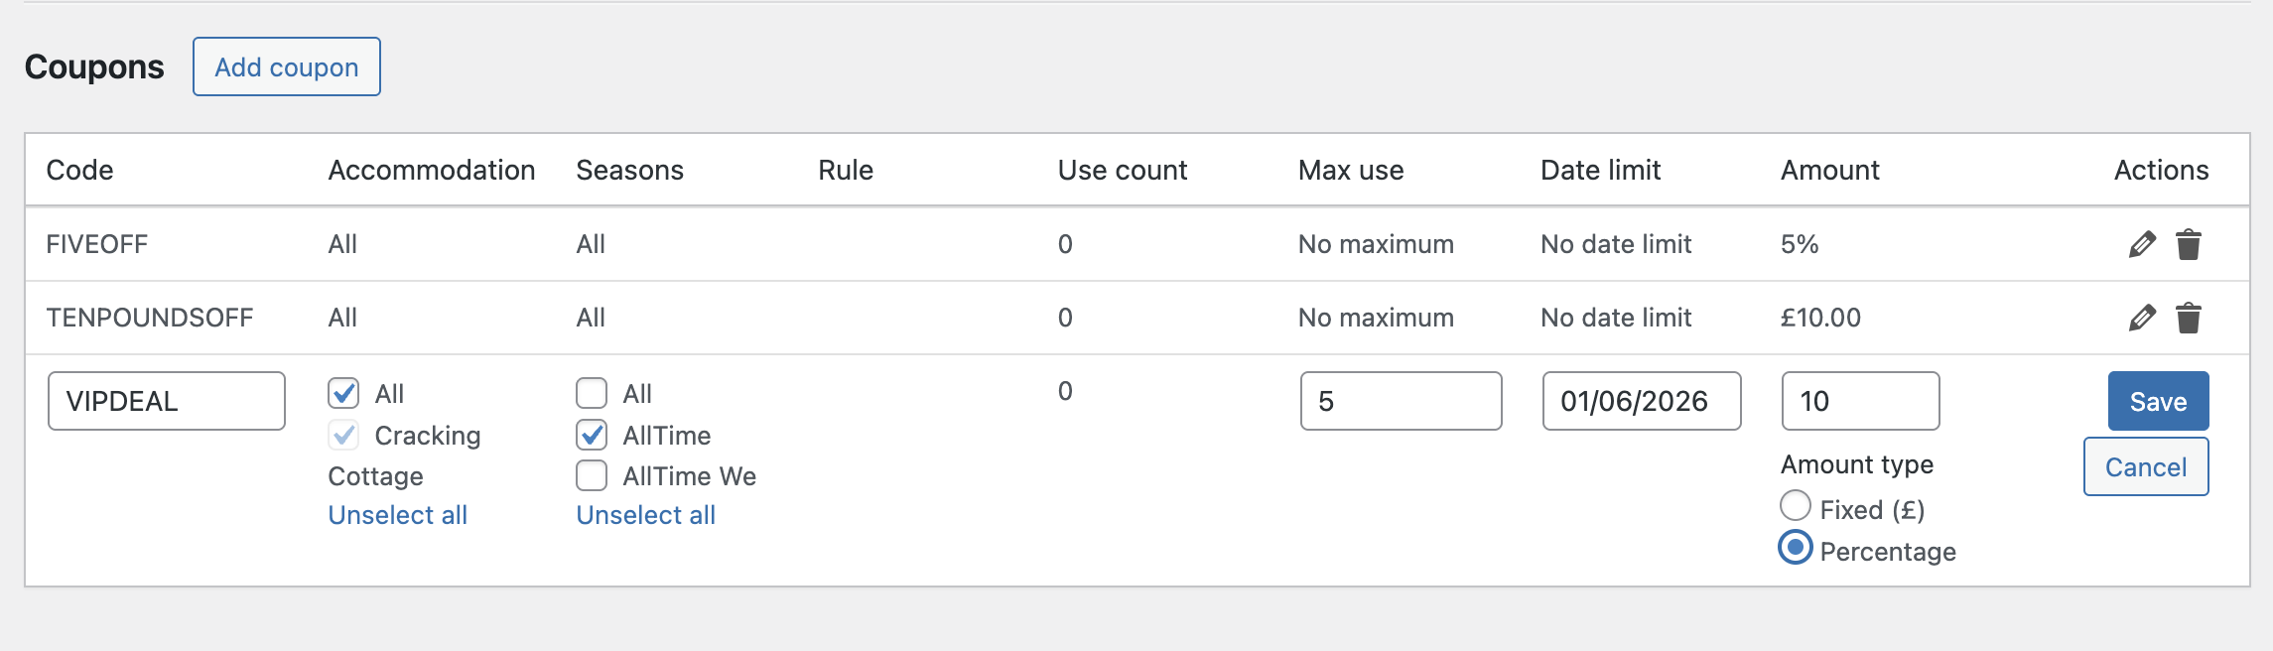Open the date limit field 01/06/2026
2273x651 pixels.
tap(1642, 401)
